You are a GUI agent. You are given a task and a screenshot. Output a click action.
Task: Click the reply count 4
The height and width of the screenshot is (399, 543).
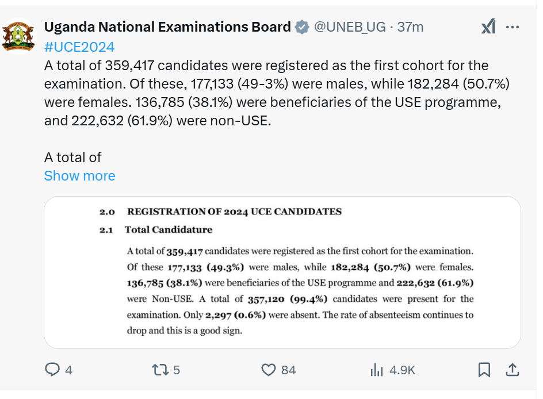[68, 370]
